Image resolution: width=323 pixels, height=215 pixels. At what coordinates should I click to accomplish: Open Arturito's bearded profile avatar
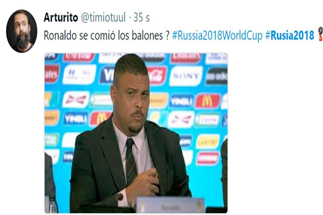(22, 31)
